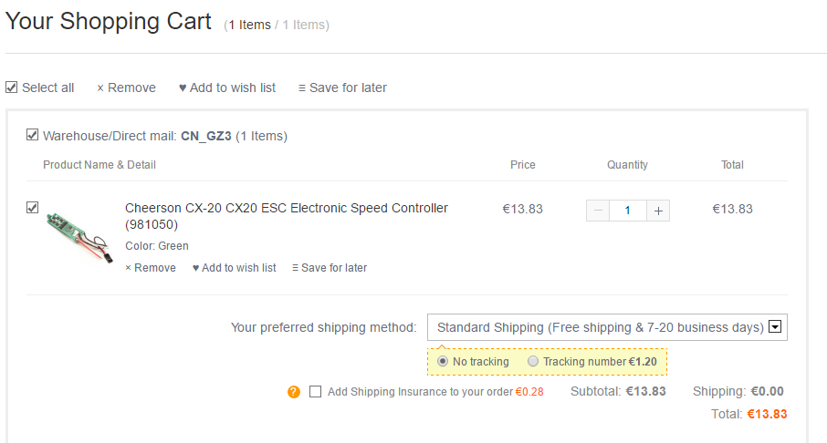Click top Save for later link
Viewport: 827px width, 443px height.
pyautogui.click(x=342, y=88)
